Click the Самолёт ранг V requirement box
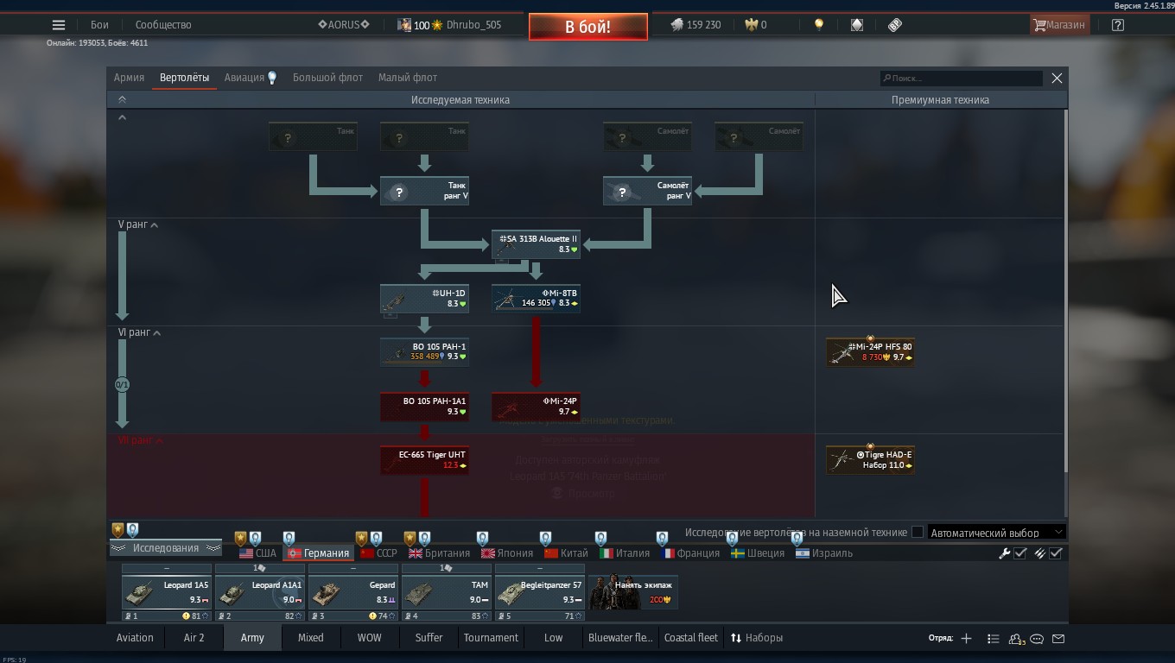1175x663 pixels. [x=647, y=191]
